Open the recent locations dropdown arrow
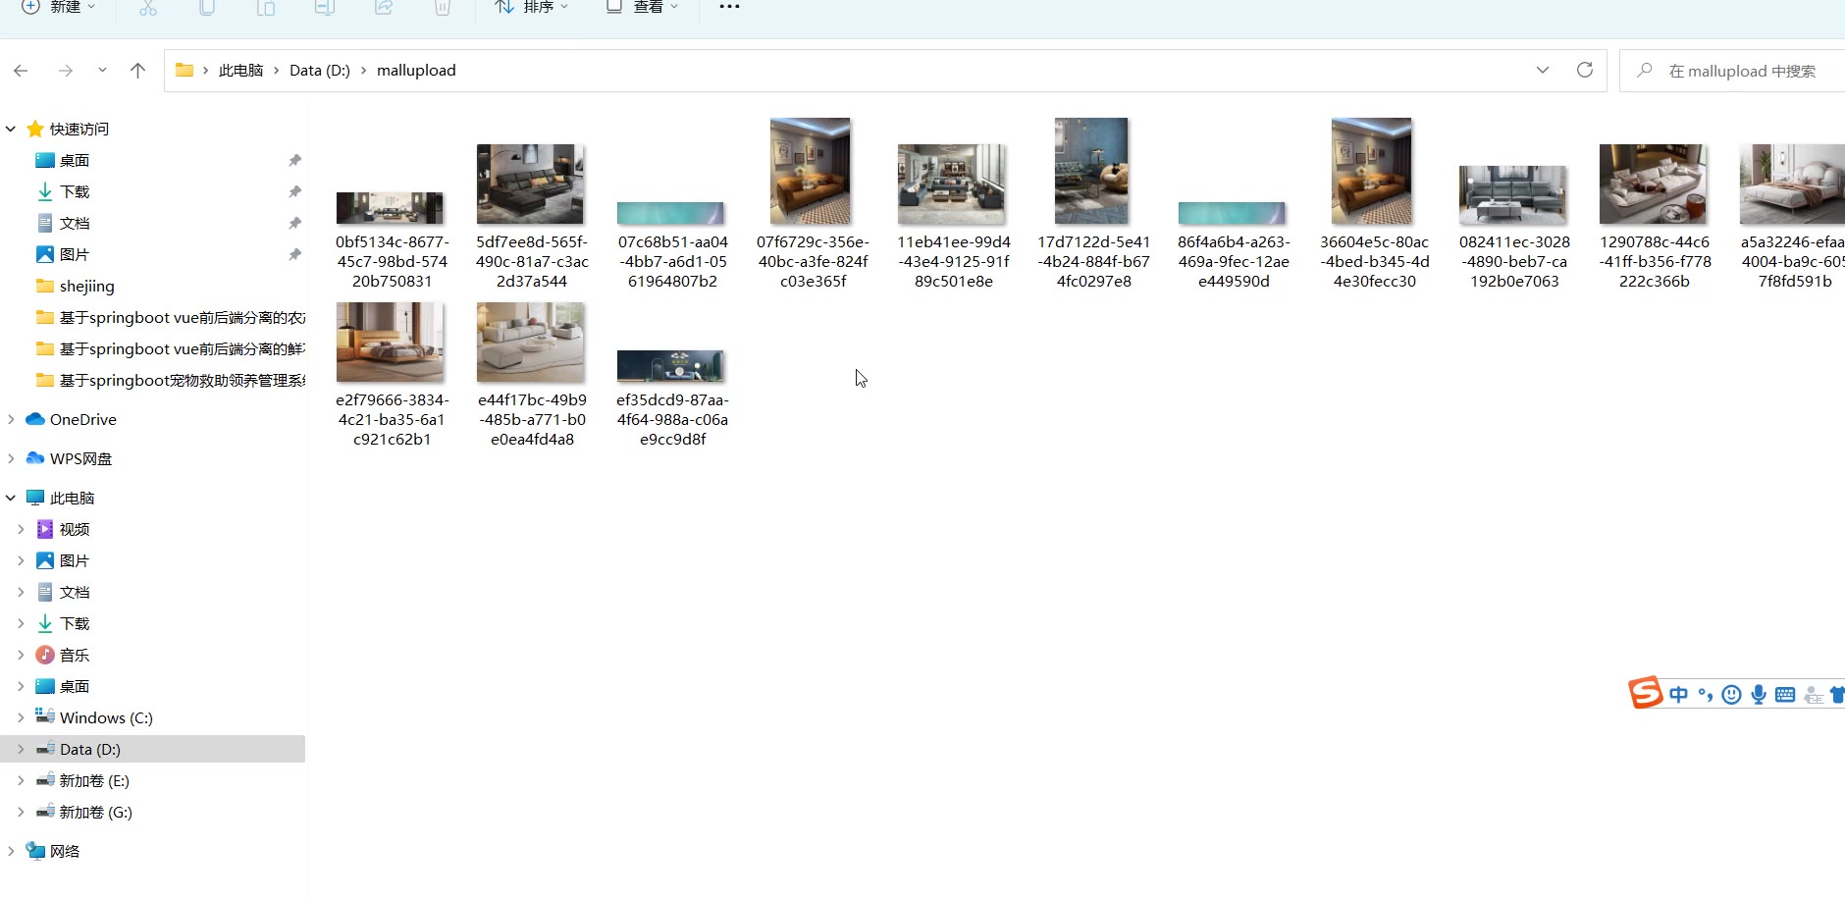This screenshot has height=899, width=1845. click(x=102, y=71)
